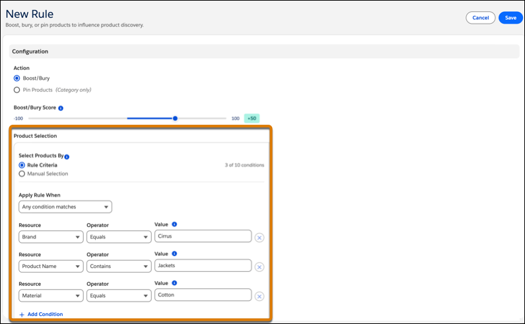Screen dimensions: 525x324
Task: Click the New Rule page title
Action: (x=30, y=14)
